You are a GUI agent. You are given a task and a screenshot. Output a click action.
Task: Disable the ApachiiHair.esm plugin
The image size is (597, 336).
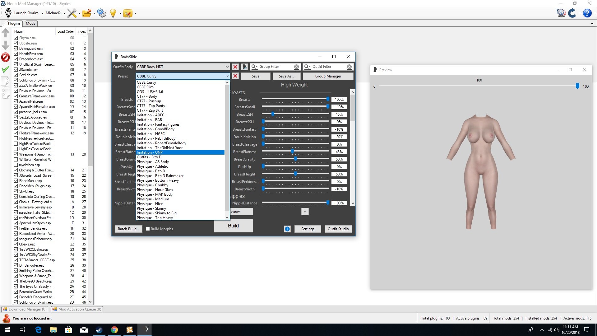click(x=16, y=101)
